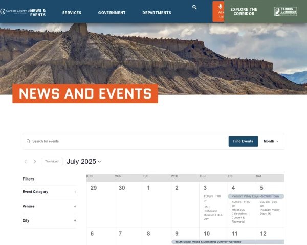Select day 4 in calendar
This screenshot has width=307, height=245.
tap(233, 188)
